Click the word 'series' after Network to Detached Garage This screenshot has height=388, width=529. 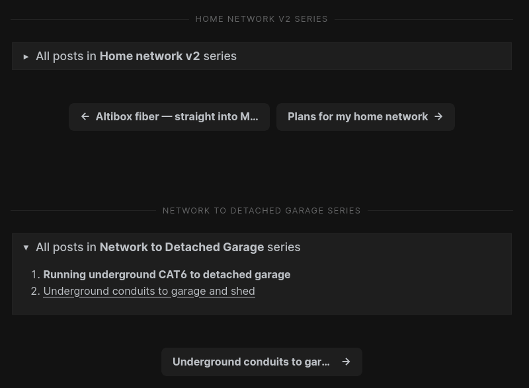[284, 247]
